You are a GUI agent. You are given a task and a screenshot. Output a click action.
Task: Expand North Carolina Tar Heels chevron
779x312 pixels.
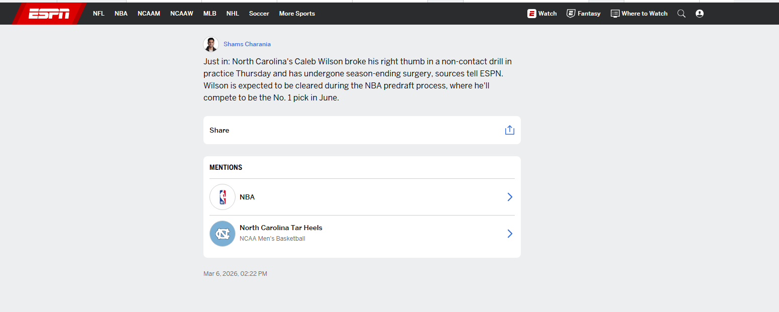509,234
